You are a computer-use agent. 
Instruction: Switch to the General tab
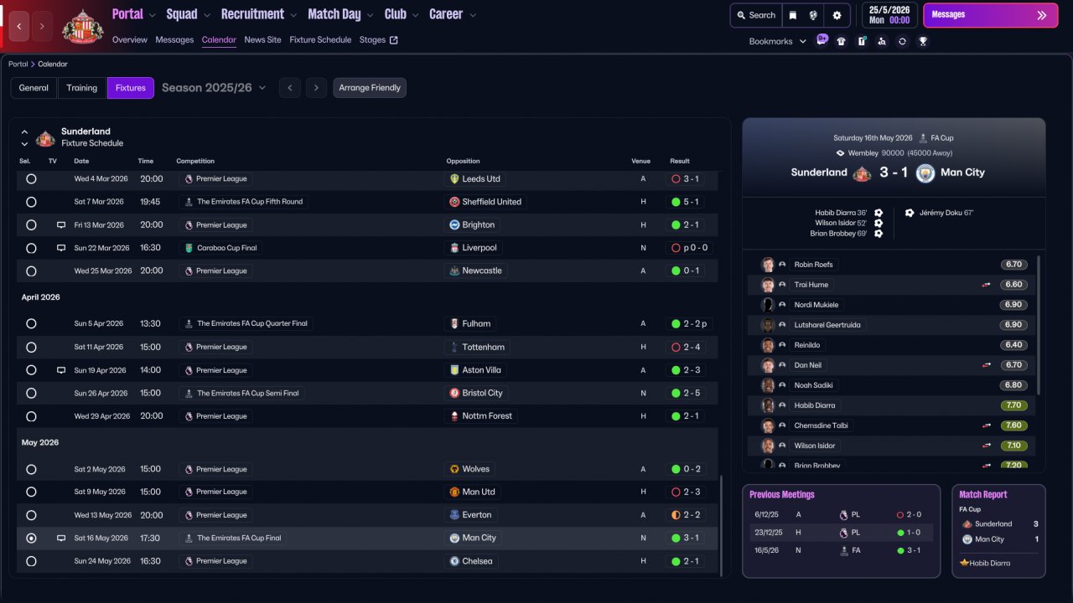pos(34,88)
